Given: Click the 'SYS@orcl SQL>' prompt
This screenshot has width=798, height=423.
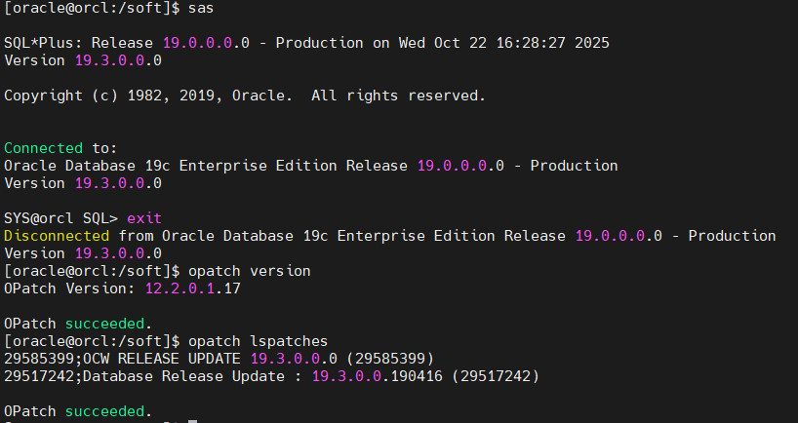Looking at the screenshot, I should 61,218.
